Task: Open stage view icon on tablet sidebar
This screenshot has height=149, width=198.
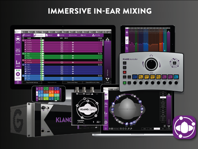Action: tap(127, 33)
